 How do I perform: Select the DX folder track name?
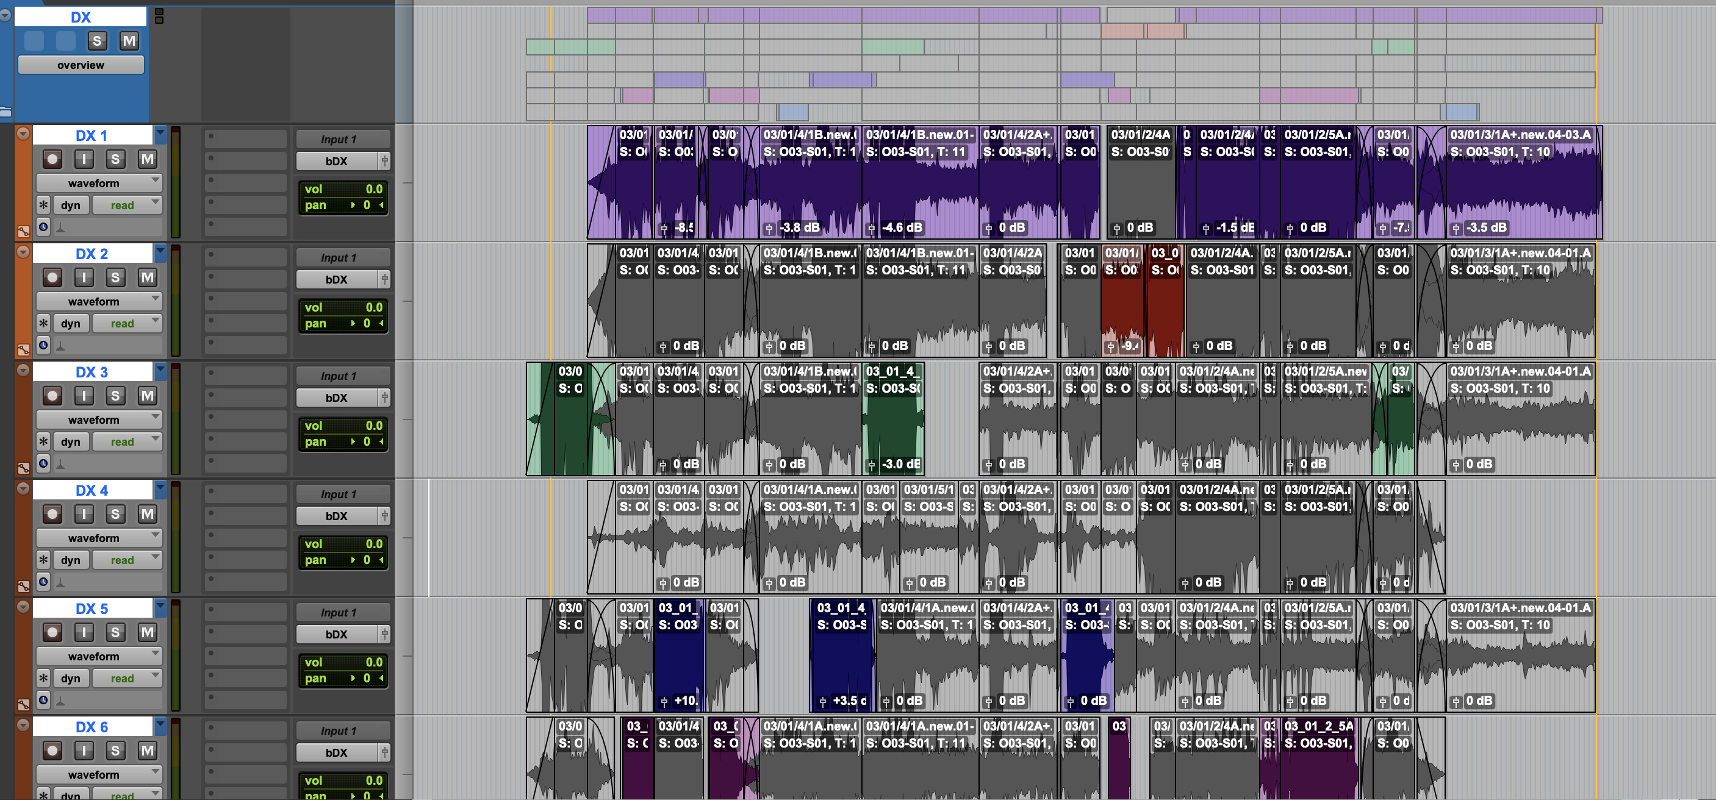[81, 17]
